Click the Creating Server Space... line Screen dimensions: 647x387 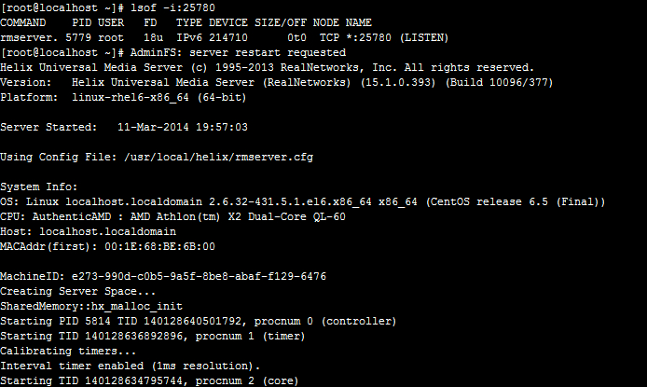(77, 291)
